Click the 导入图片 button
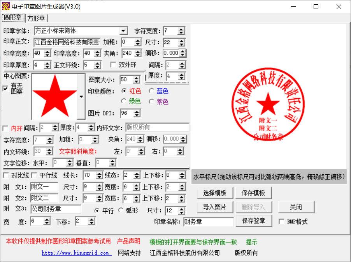The image size is (351, 262). (x=215, y=207)
